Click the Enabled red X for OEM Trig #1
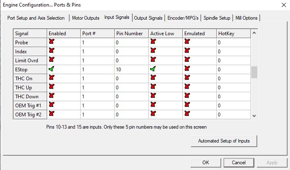The height and width of the screenshot is (170, 290). (x=52, y=105)
